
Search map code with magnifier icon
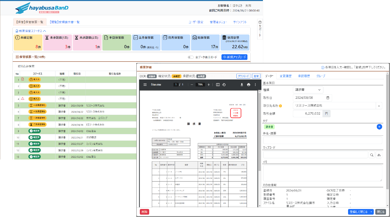click(x=372, y=155)
